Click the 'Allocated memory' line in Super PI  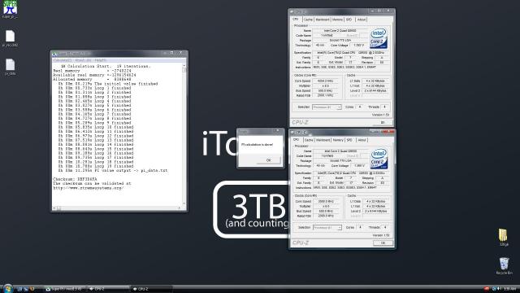pyautogui.click(x=92, y=80)
